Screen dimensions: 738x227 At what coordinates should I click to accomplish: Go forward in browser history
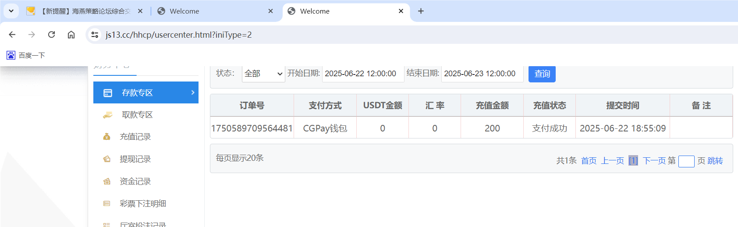[x=32, y=35]
